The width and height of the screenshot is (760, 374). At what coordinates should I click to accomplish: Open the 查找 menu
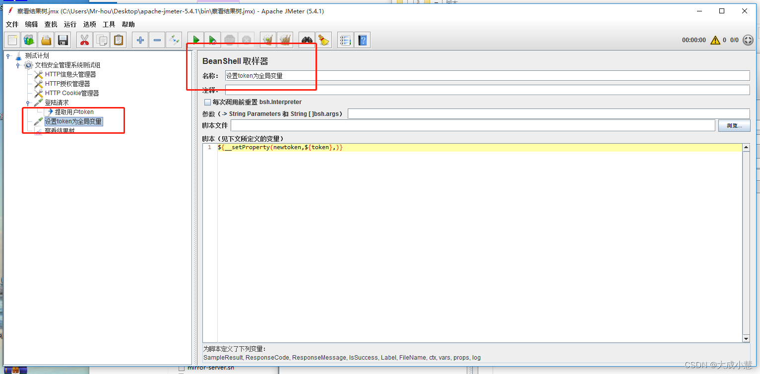[x=51, y=24]
